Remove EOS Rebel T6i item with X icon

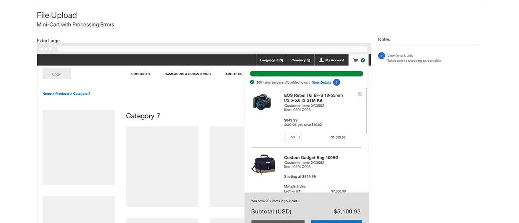(x=360, y=94)
